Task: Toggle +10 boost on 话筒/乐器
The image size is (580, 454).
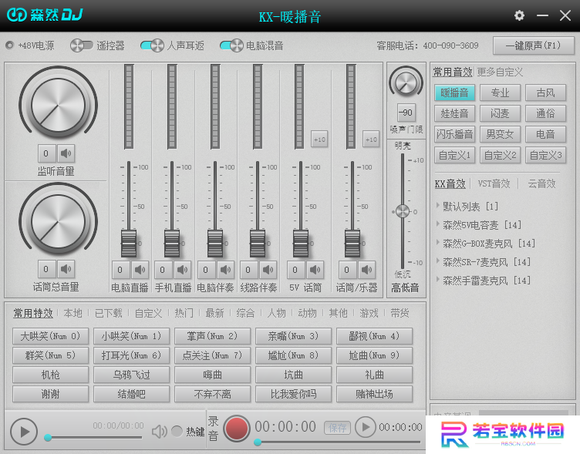Action: (371, 140)
